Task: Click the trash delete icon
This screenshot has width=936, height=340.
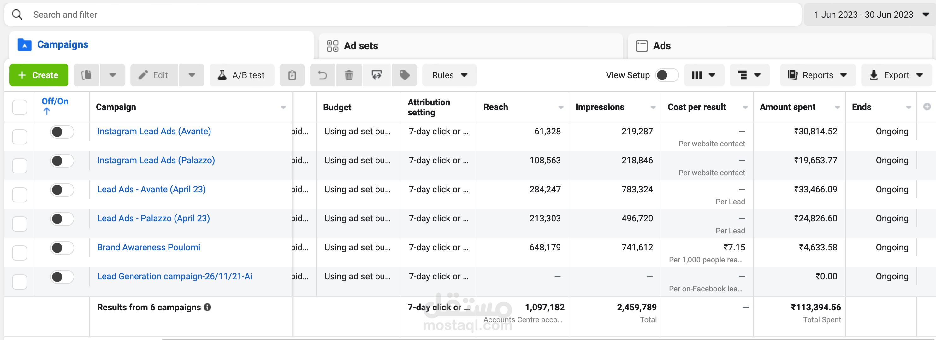Action: click(x=348, y=75)
